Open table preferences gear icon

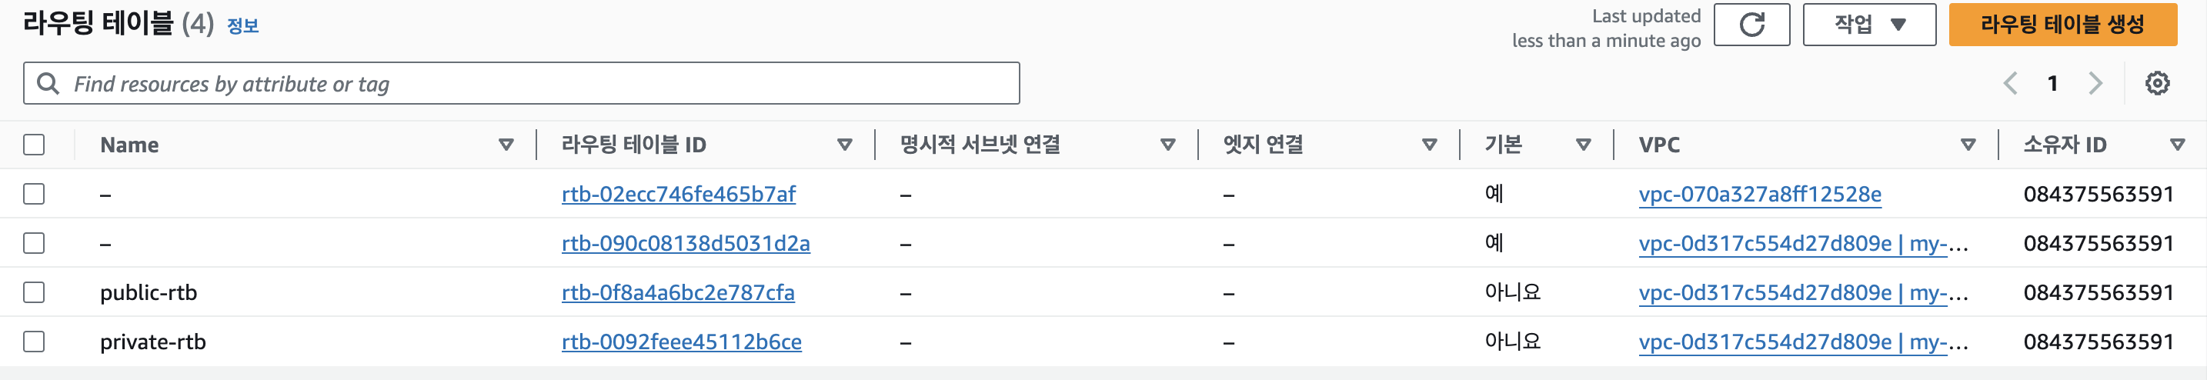tap(2156, 83)
